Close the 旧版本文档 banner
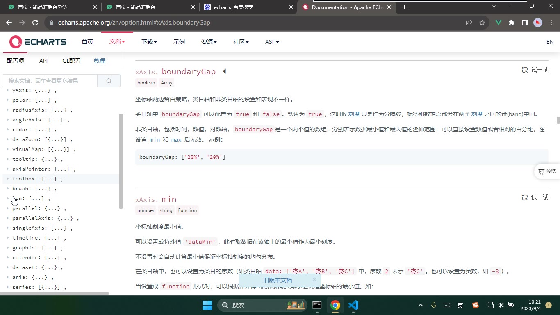Image resolution: width=560 pixels, height=315 pixels. pos(314,280)
